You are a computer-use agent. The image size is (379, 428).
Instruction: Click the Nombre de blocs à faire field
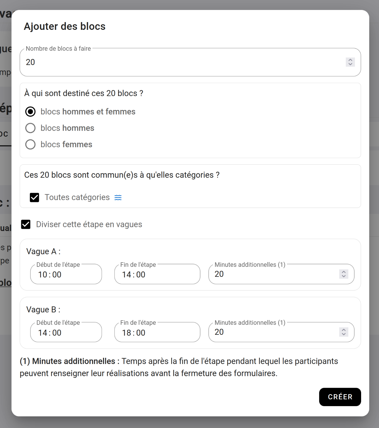point(182,62)
